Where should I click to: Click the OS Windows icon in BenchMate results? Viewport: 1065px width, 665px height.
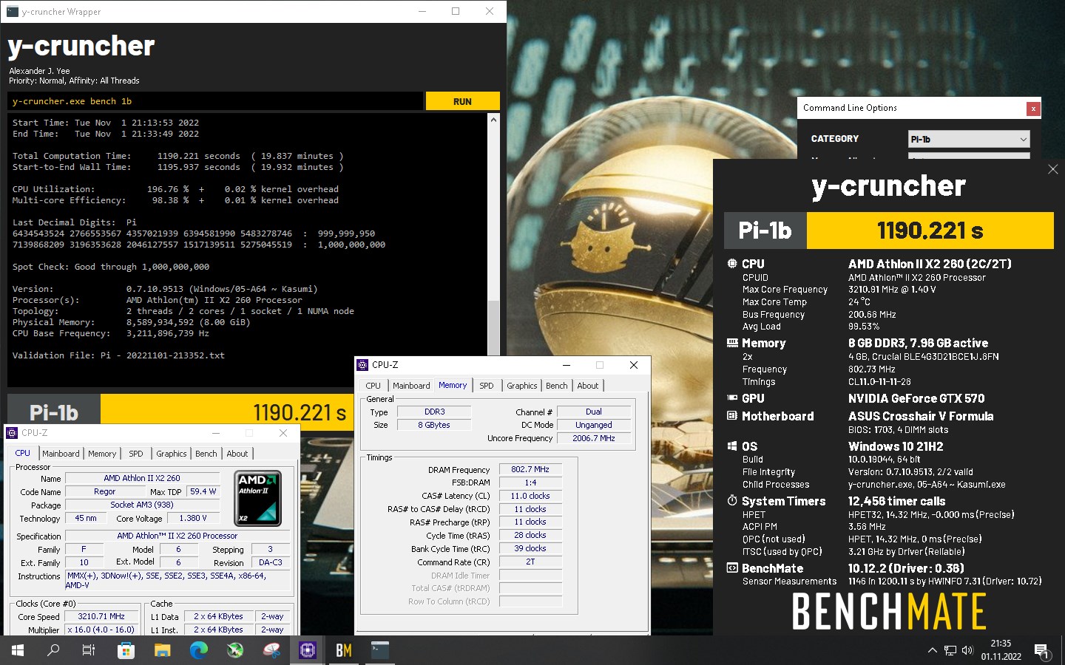coord(732,446)
